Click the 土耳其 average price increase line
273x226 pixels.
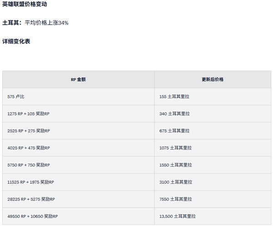35,22
